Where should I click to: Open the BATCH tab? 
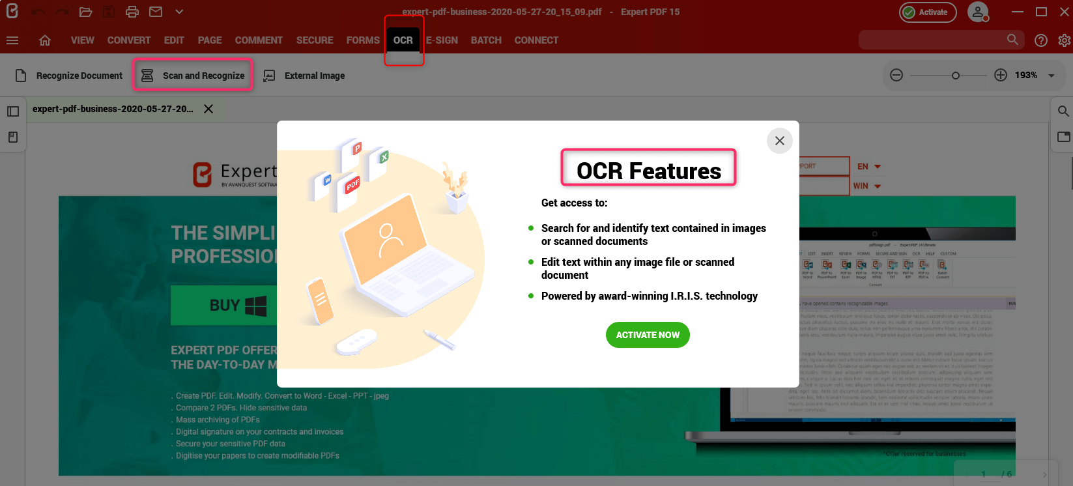486,40
